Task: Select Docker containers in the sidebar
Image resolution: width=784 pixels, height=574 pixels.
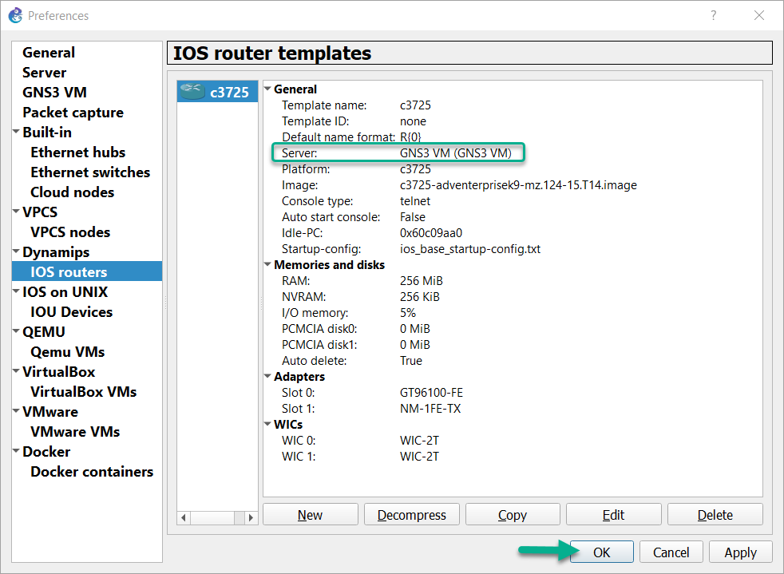Action: [92, 472]
